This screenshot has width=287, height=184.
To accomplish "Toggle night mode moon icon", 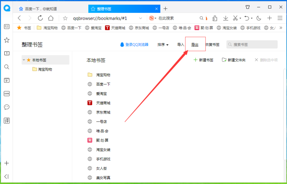I will point(259,18).
